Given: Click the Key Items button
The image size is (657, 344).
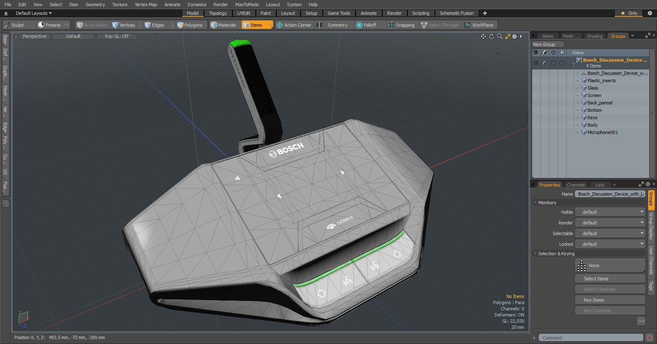Looking at the screenshot, I should point(610,300).
